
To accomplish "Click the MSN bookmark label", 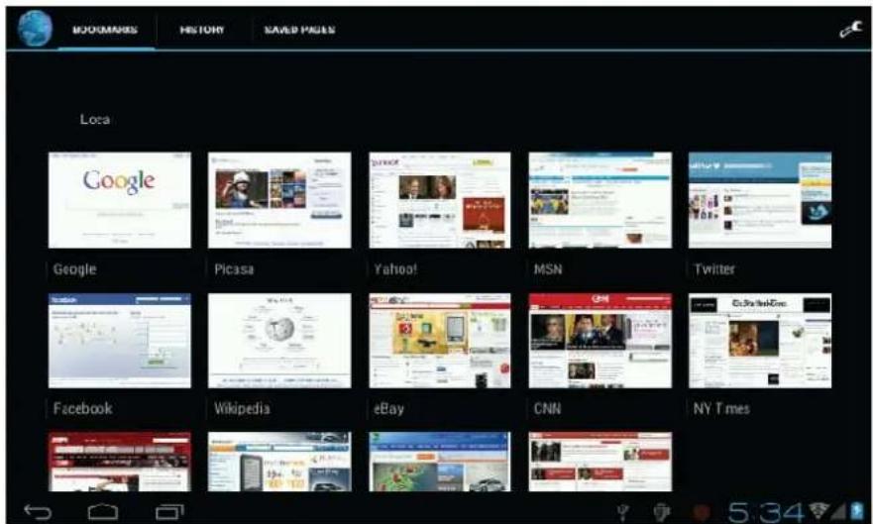I will (x=548, y=269).
